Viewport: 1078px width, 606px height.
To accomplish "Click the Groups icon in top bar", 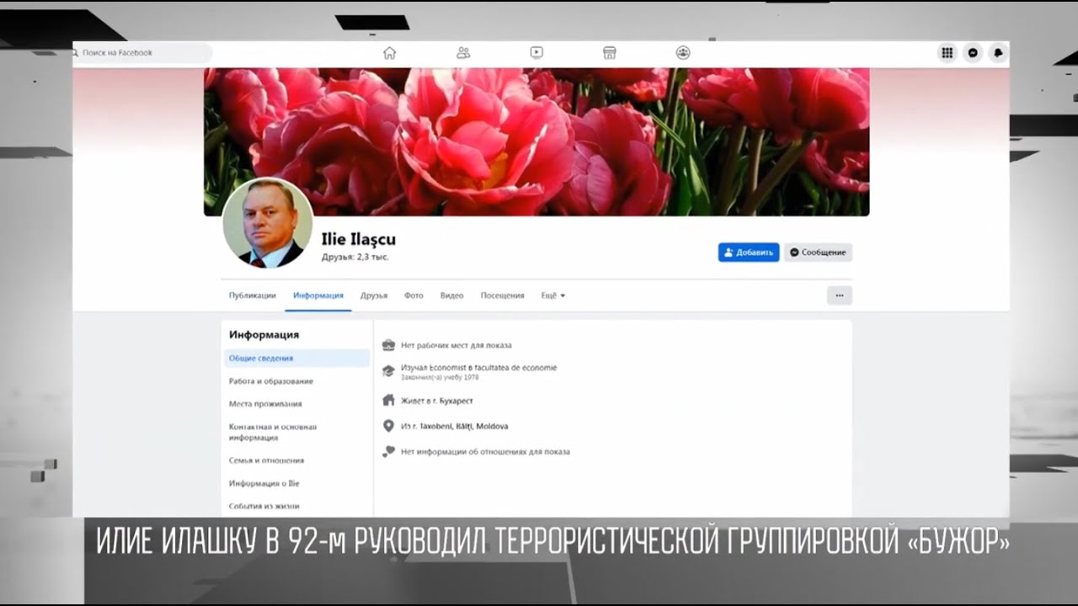I will click(682, 51).
